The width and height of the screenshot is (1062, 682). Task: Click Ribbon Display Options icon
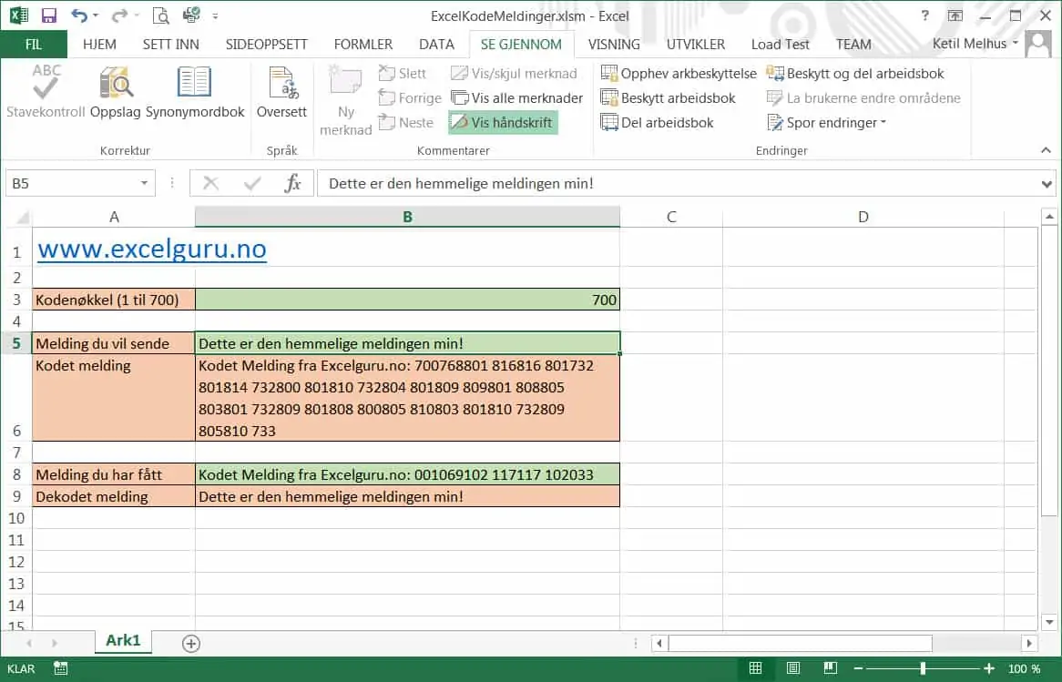[955, 15]
